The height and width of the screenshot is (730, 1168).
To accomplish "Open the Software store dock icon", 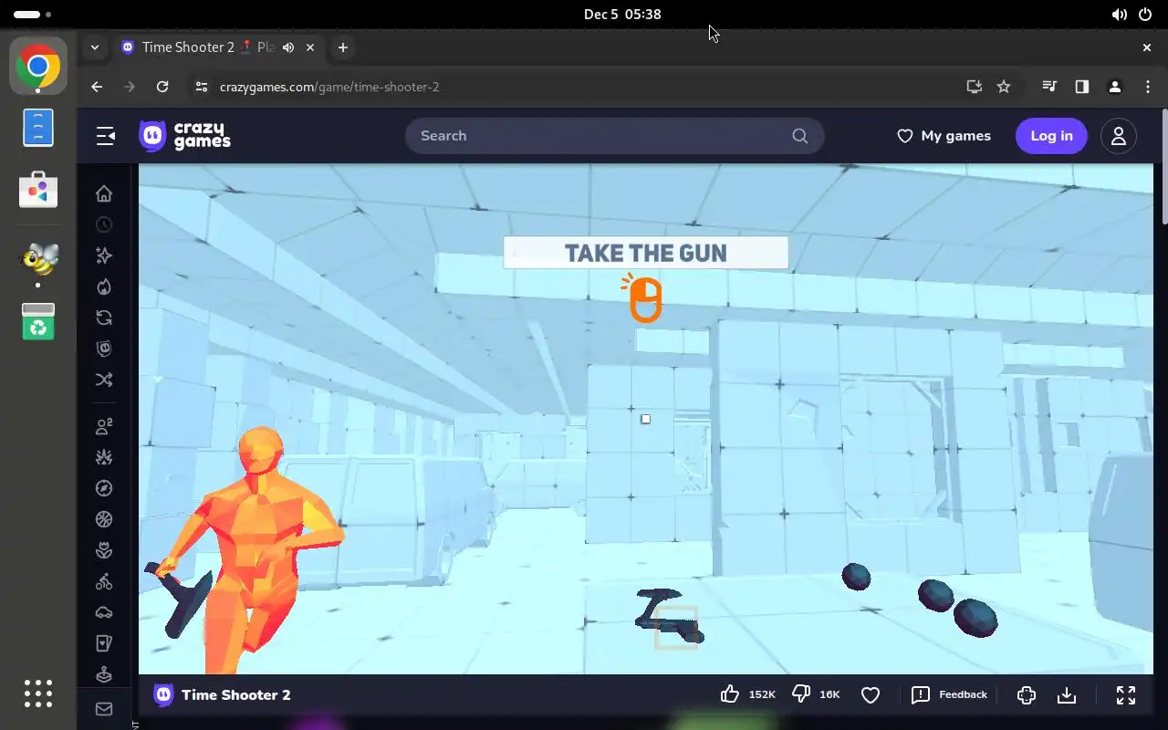I will point(38,190).
